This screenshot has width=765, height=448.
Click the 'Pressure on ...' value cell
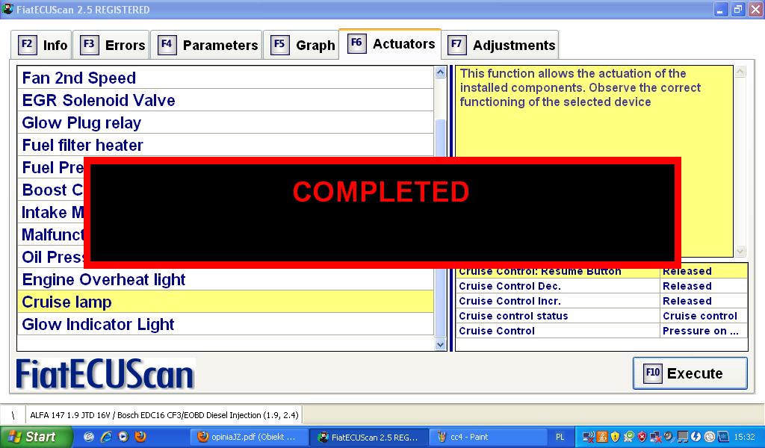tap(704, 331)
